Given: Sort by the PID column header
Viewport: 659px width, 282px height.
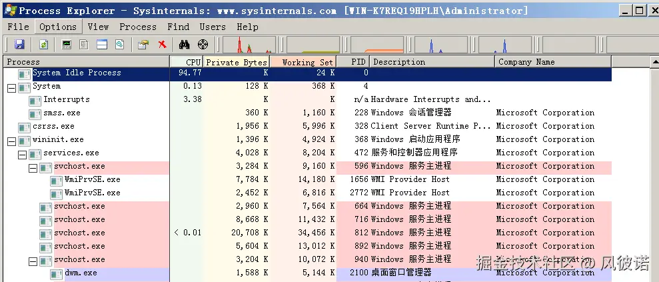Looking at the screenshot, I should [x=353, y=62].
